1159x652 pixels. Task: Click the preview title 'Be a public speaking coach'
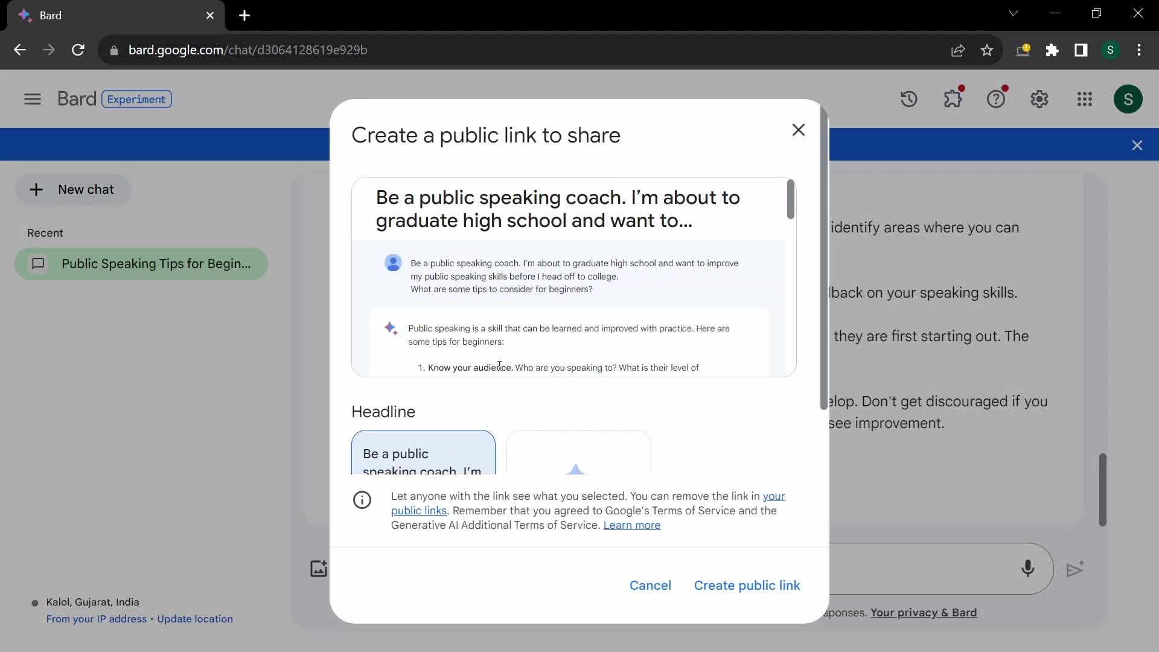[558, 209]
